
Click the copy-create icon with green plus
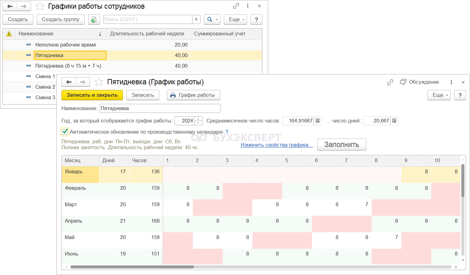(x=93, y=20)
